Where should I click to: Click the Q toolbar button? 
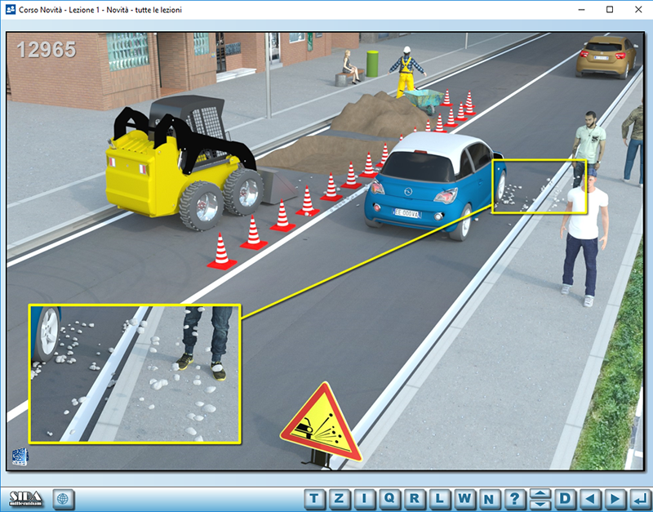coord(390,498)
